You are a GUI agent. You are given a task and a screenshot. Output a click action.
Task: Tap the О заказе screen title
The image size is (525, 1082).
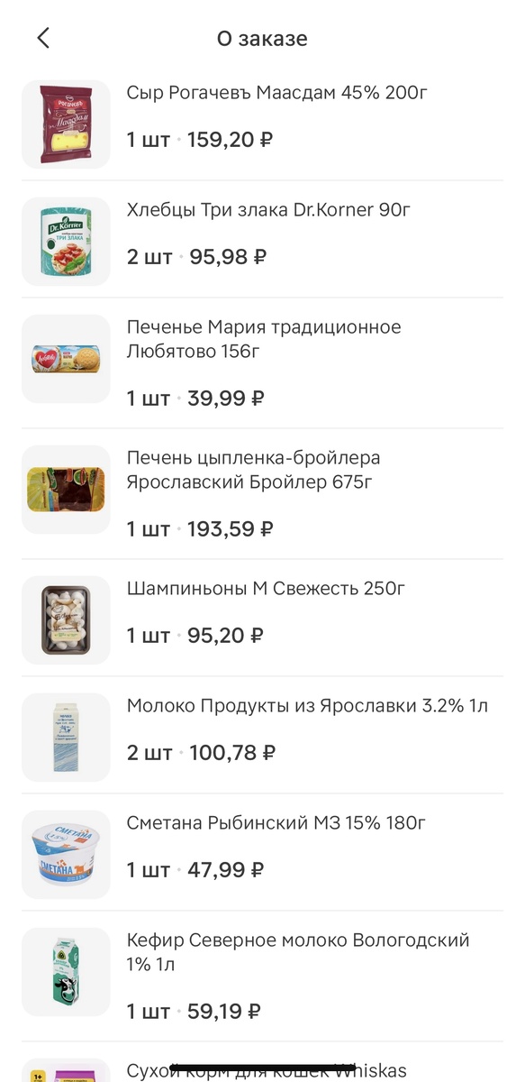pyautogui.click(x=262, y=39)
